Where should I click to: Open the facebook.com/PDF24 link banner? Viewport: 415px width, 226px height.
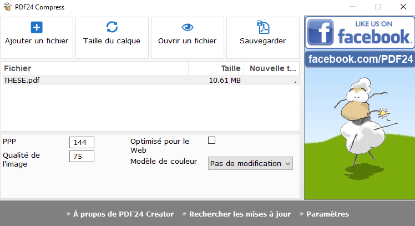[x=360, y=59]
